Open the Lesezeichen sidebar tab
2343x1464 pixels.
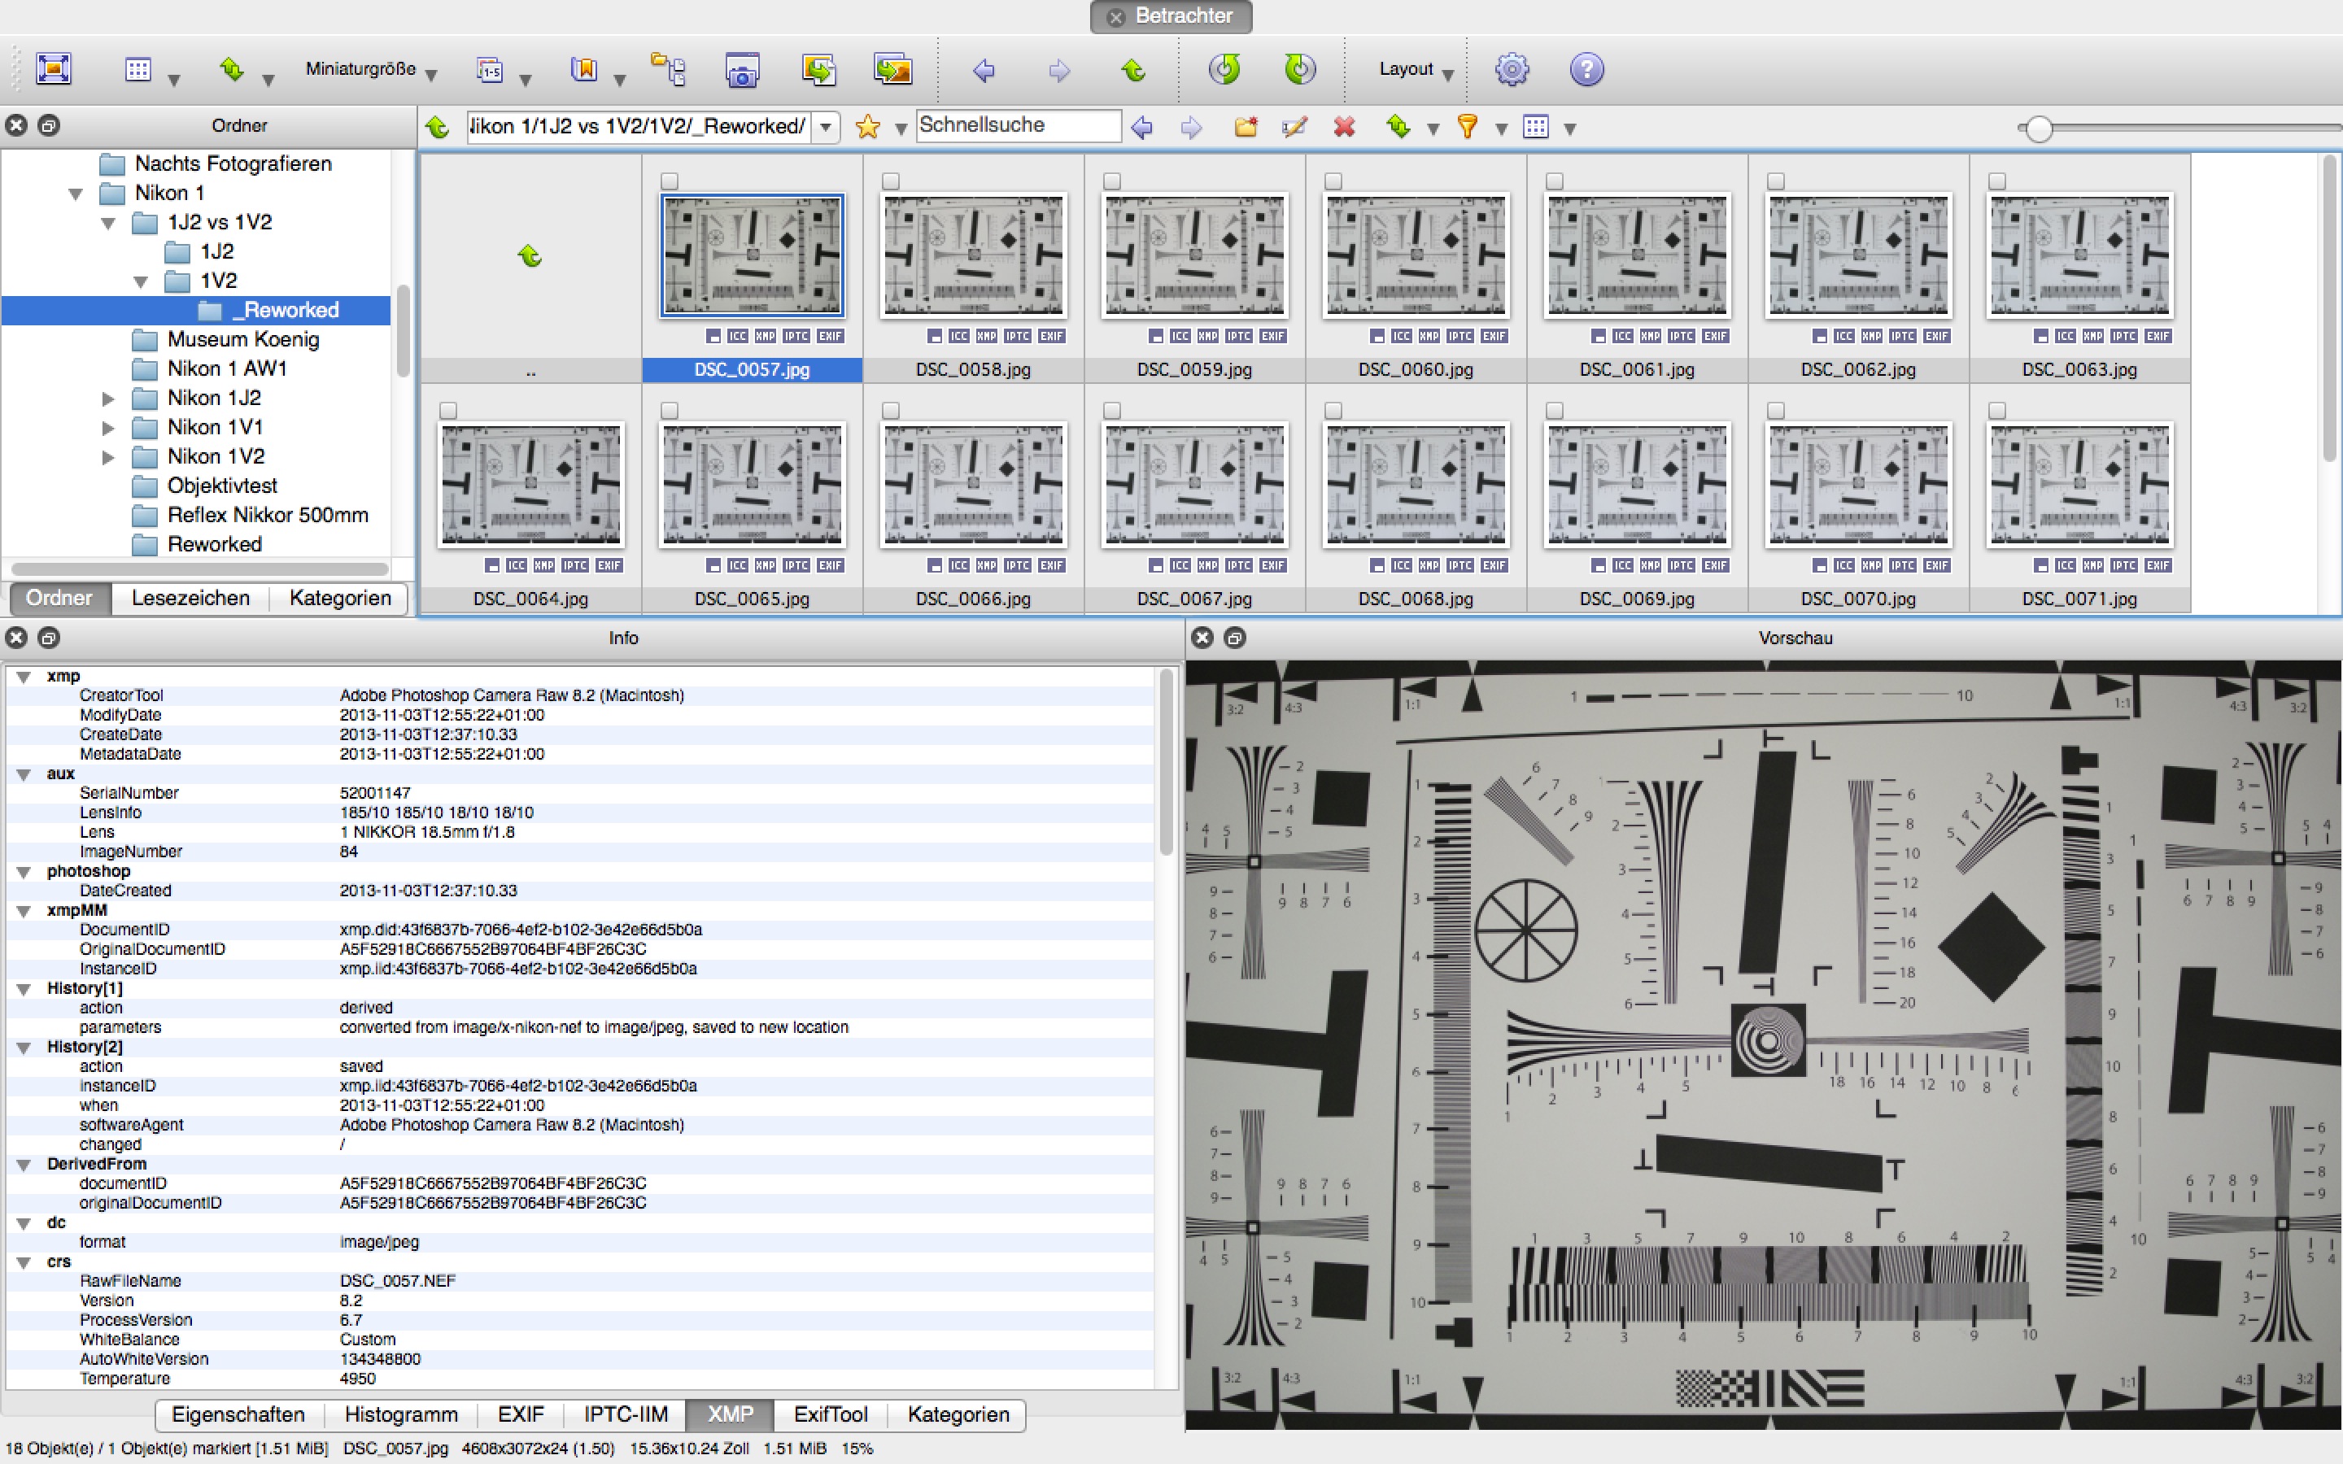pyautogui.click(x=190, y=599)
